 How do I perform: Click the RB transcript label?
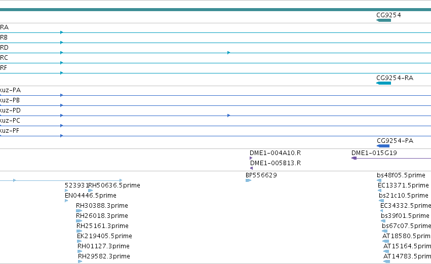pyautogui.click(x=4, y=37)
